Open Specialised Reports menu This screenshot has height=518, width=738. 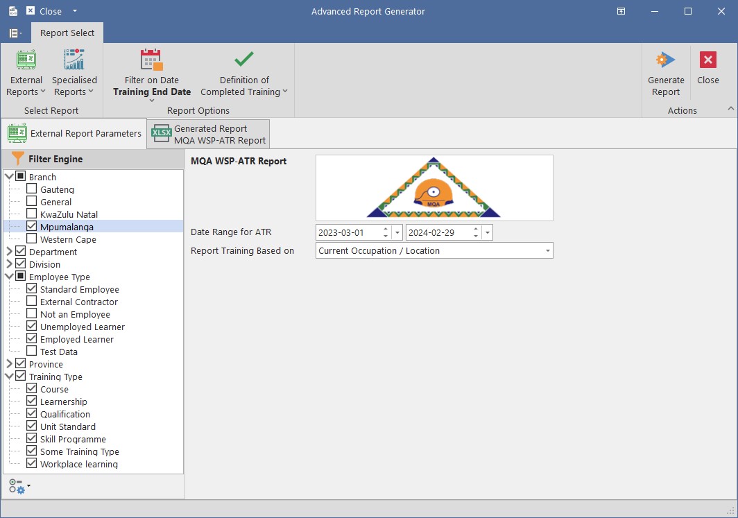[x=74, y=73]
